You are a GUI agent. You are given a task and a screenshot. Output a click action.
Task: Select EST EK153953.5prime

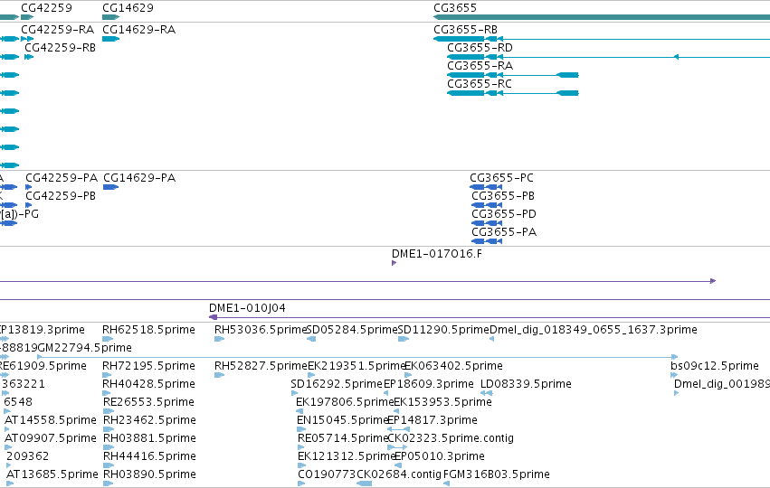[442, 402]
